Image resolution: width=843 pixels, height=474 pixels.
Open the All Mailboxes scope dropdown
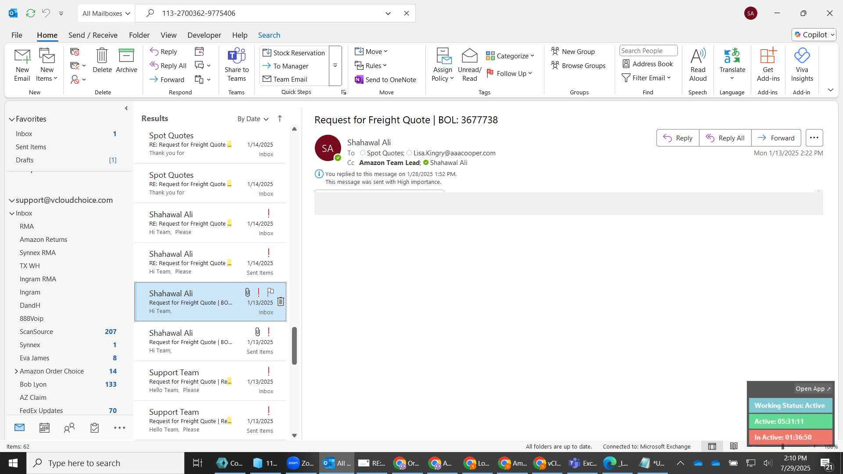106,13
